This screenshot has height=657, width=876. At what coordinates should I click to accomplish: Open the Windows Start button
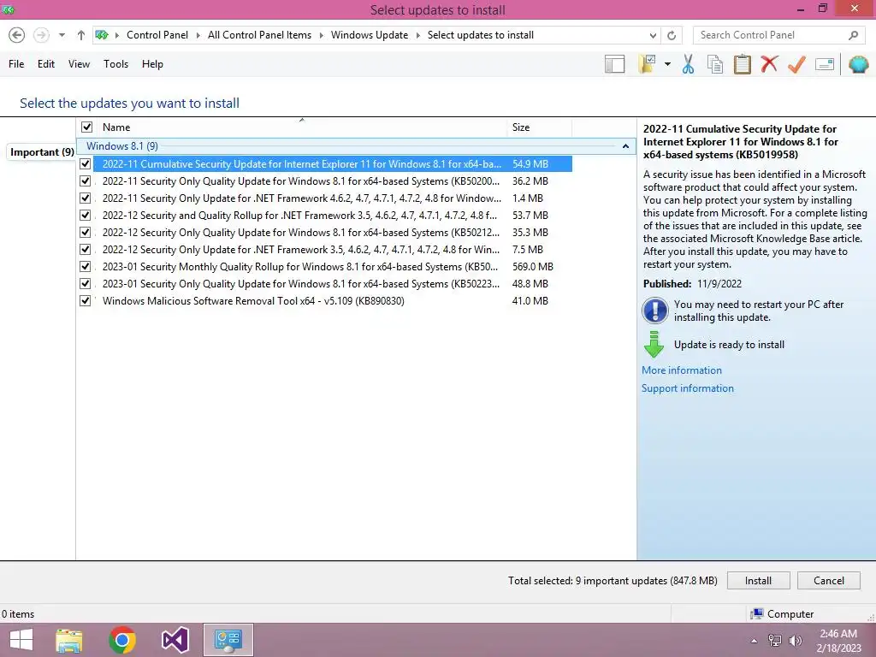(21, 640)
